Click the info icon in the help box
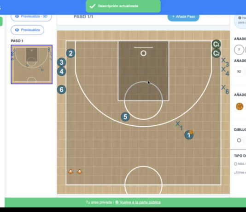 [240, 18]
